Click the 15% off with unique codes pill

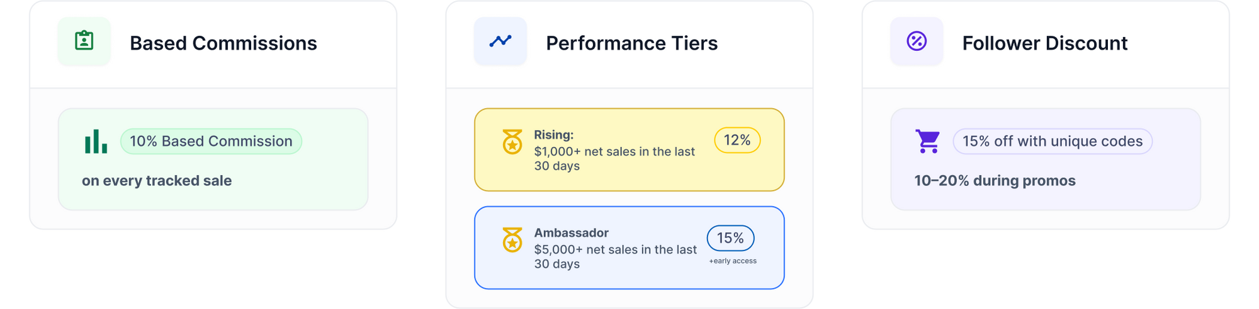pyautogui.click(x=1053, y=141)
